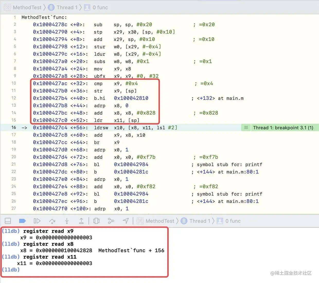Viewport: 319px width, 283px height.
Task: Click the x11 value 0x0000000000000003 in console
Action: coord(64,263)
